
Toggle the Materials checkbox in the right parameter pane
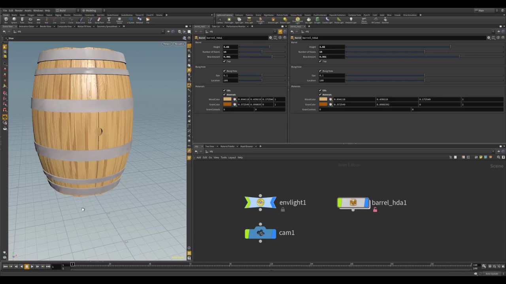pos(320,95)
